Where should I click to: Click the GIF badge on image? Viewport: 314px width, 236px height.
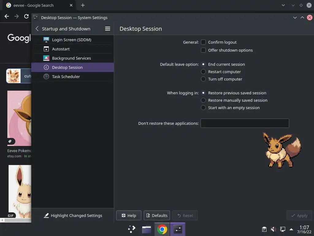[x=11, y=215]
